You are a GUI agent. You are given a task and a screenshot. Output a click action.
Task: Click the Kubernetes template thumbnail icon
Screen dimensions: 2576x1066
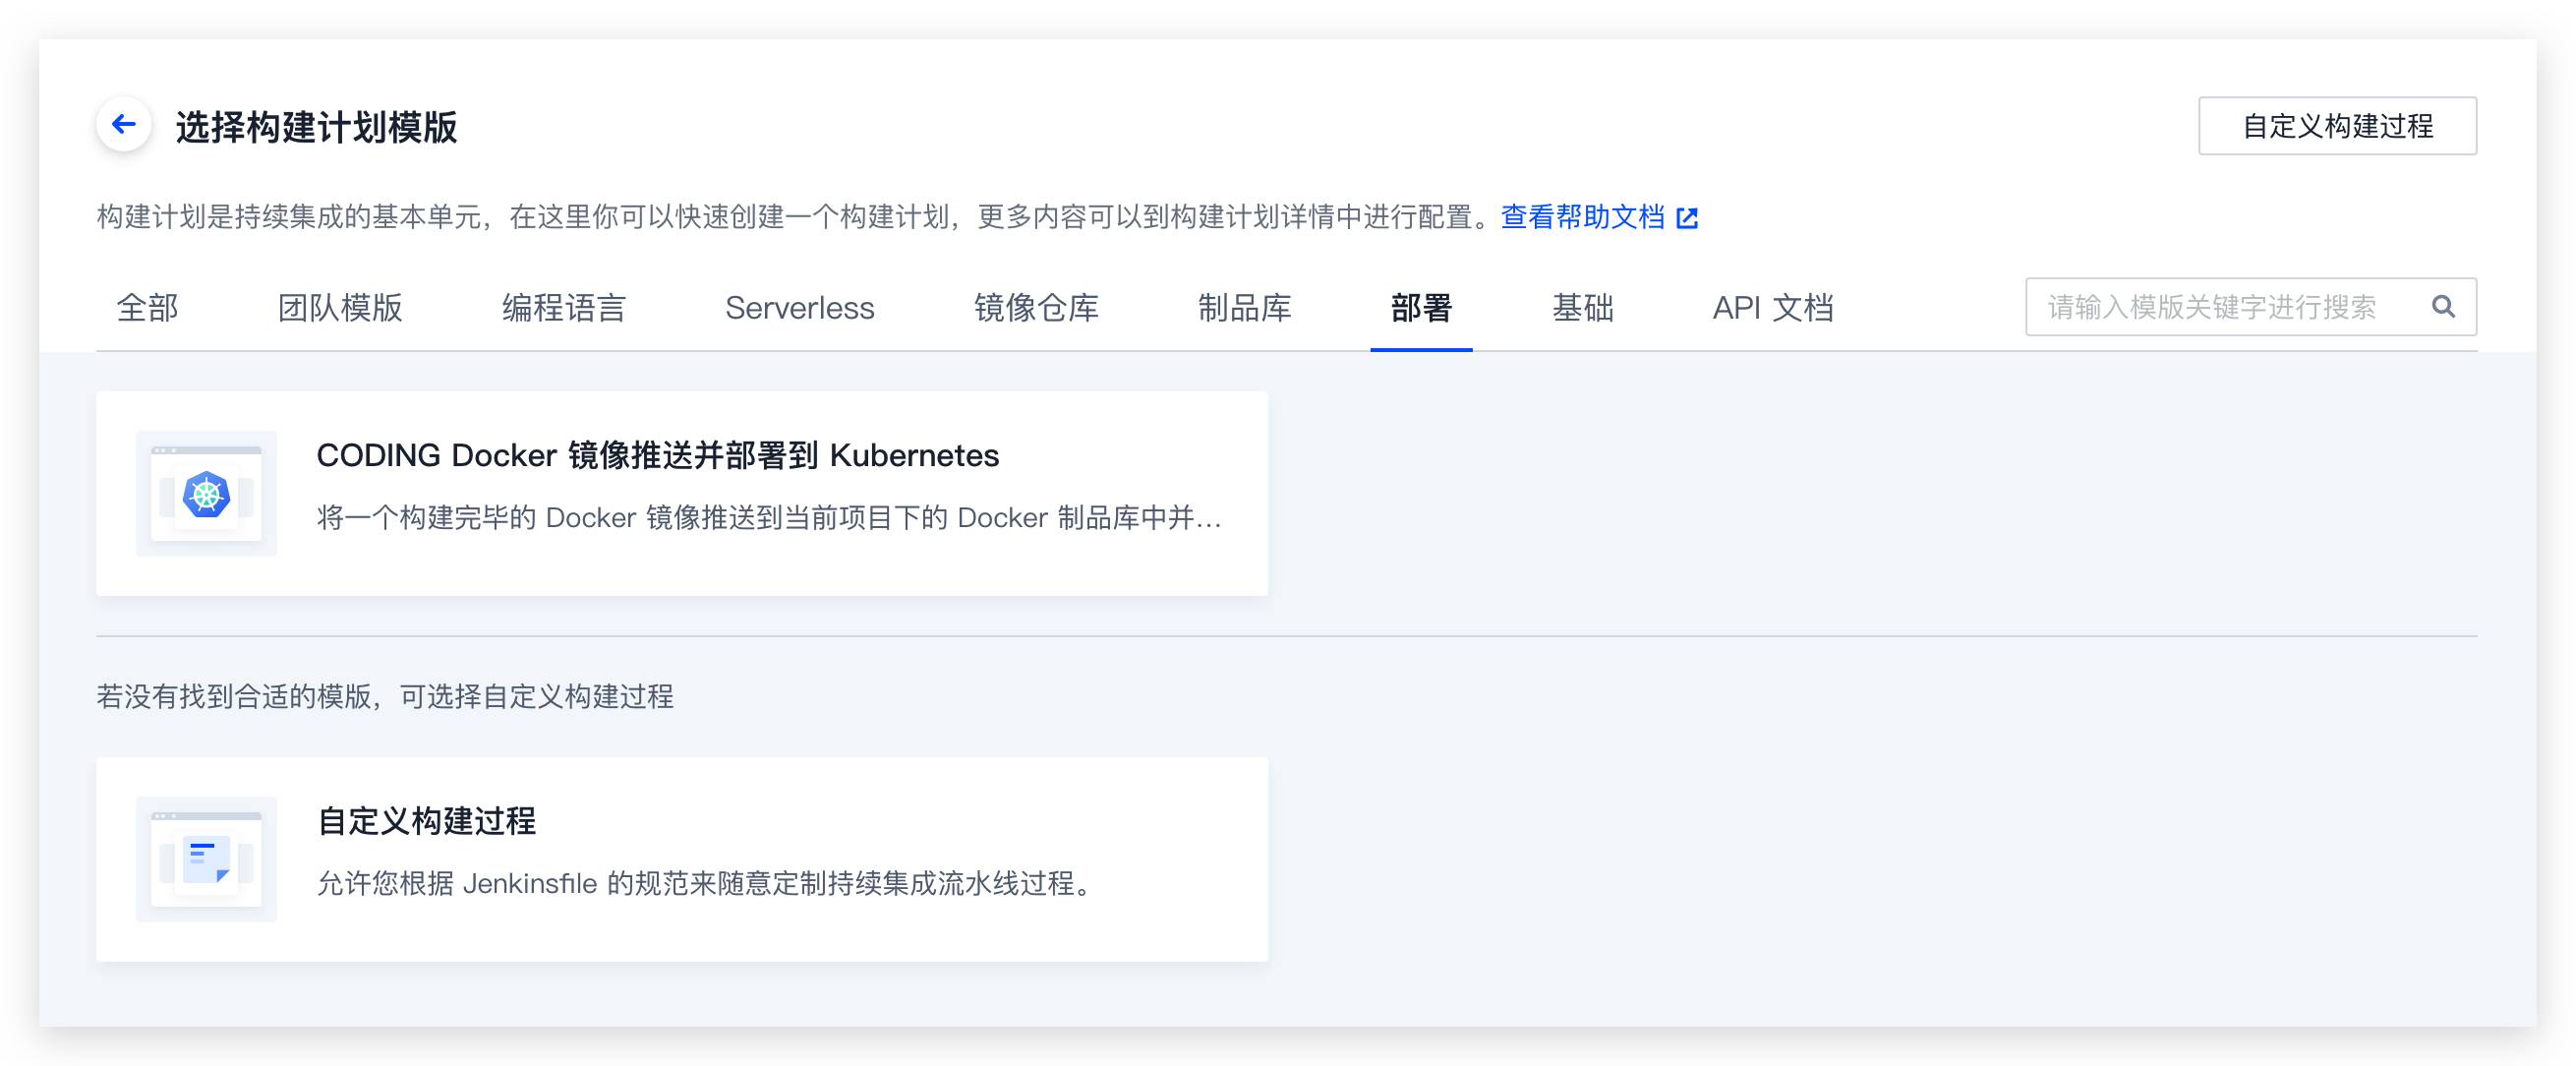(206, 494)
